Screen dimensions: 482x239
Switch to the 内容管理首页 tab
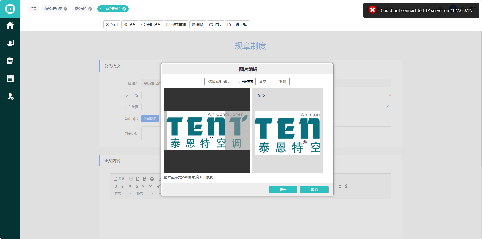coord(53,9)
